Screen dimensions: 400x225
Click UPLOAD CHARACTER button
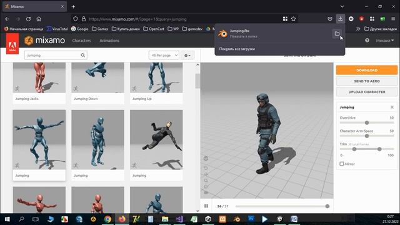[x=367, y=92]
